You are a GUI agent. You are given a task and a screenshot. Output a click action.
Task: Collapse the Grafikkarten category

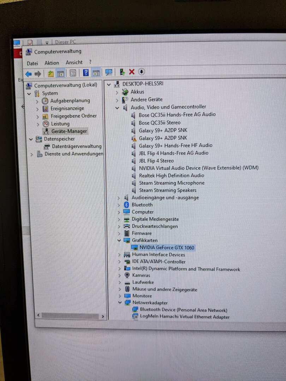click(119, 241)
